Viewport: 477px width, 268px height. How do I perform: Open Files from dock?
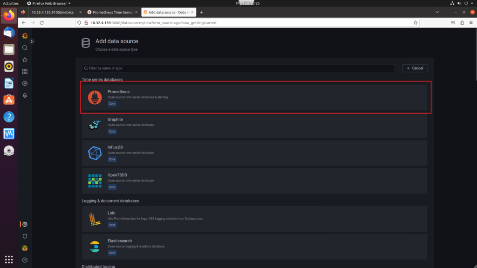coord(9,49)
